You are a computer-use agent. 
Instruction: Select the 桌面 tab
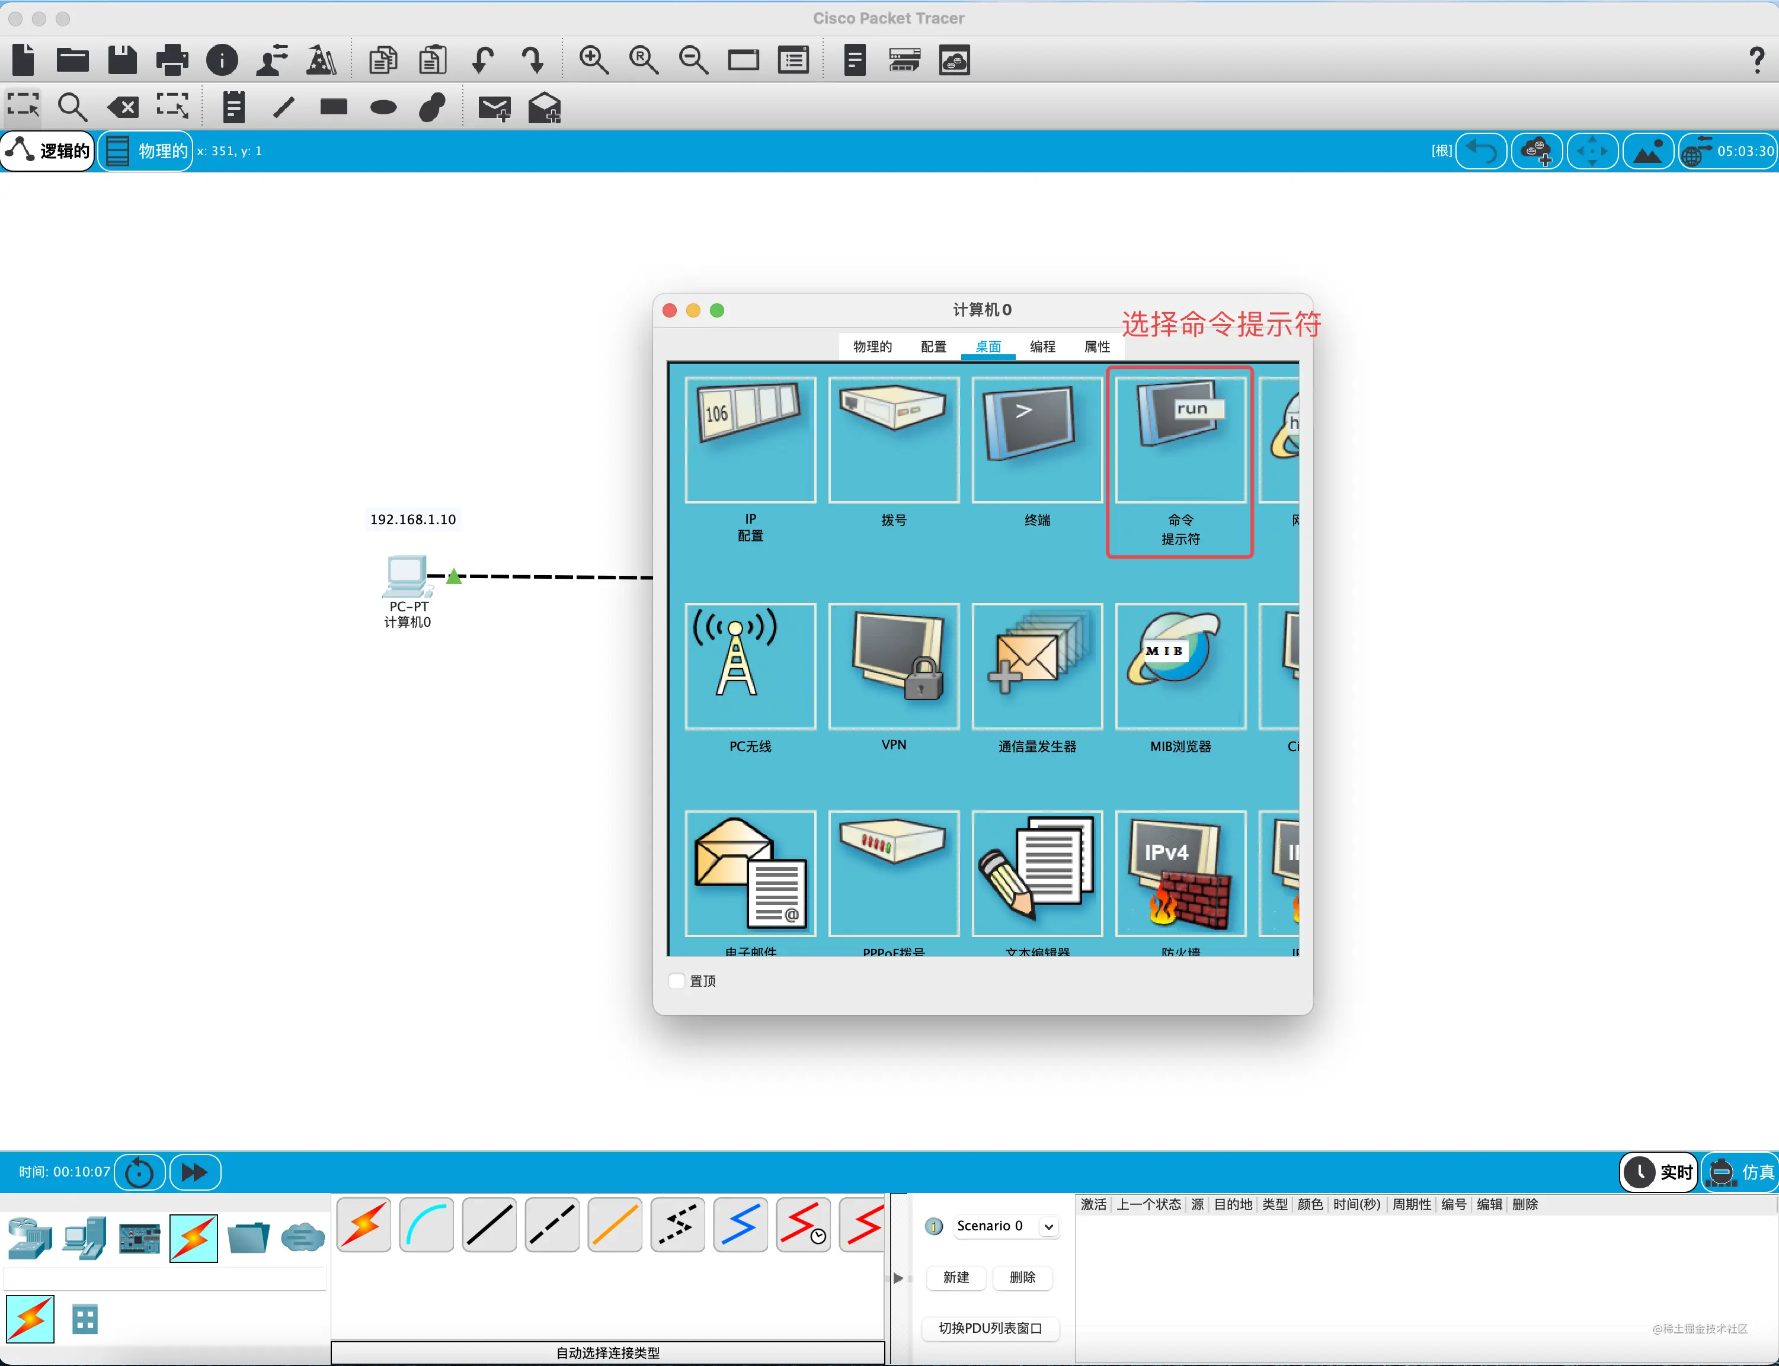987,347
